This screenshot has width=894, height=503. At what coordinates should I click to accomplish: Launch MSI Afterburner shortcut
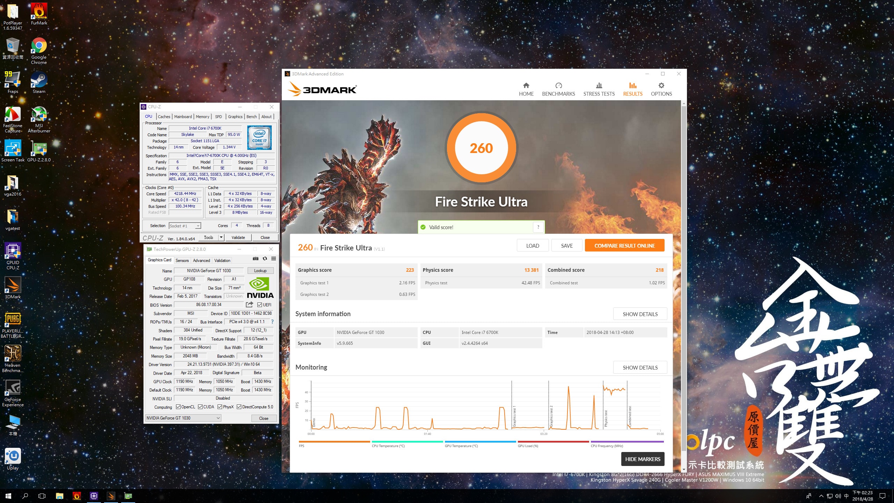(39, 119)
